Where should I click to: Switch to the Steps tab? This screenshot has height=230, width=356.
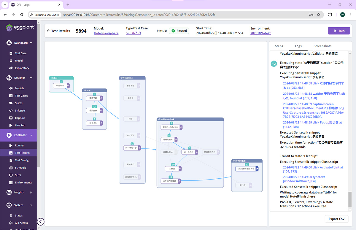pos(279,46)
